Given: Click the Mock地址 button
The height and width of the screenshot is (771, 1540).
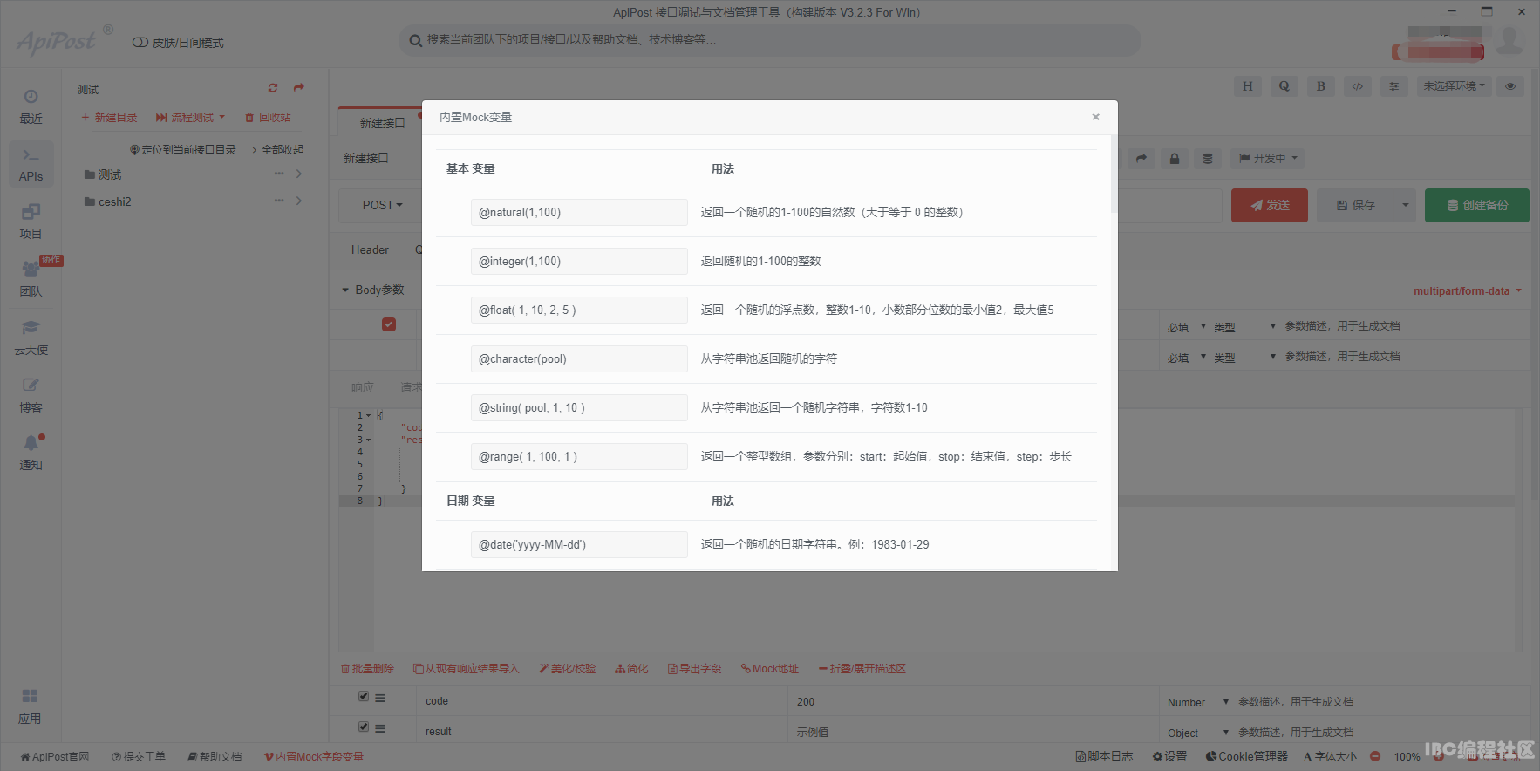Looking at the screenshot, I should (770, 669).
